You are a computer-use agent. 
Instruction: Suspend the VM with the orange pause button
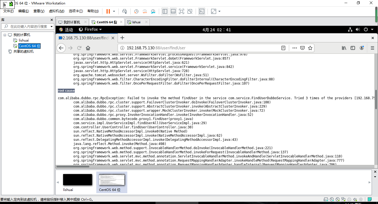click(x=108, y=11)
